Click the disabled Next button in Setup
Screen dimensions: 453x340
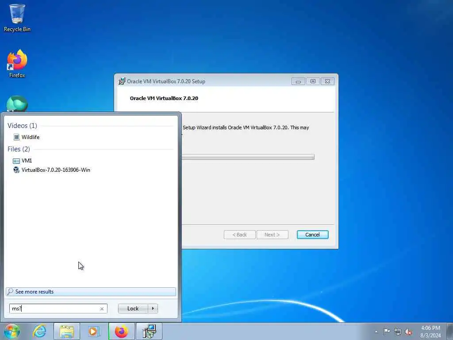tap(272, 235)
